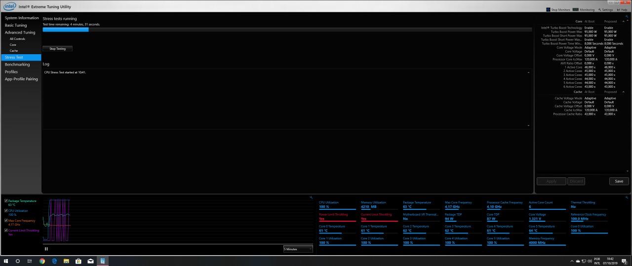Click the CPU Utilization 100 % monitor tile

pyautogui.click(x=337, y=204)
